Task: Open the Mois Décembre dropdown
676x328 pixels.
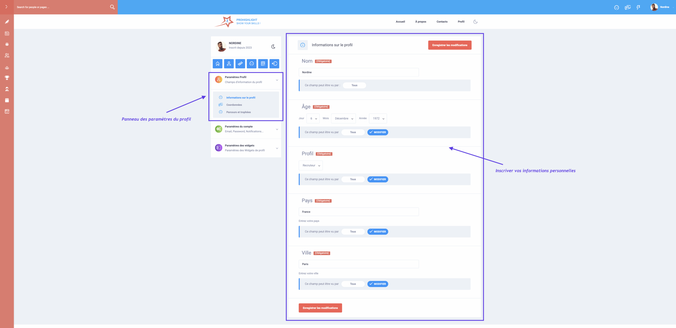Action: [343, 118]
